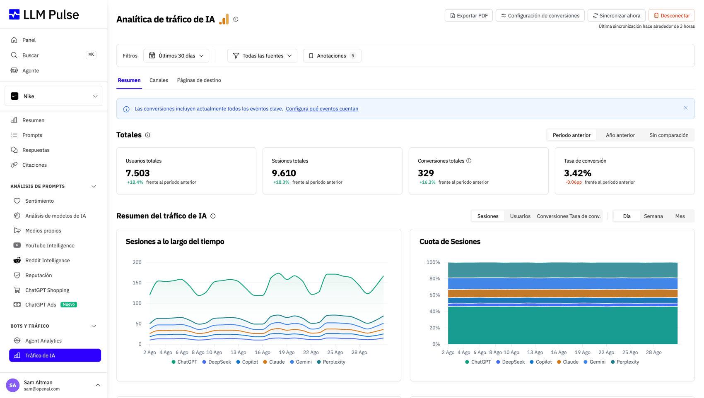Click the Medios propios flag icon
Viewport: 704px width, 398px height.
17,231
